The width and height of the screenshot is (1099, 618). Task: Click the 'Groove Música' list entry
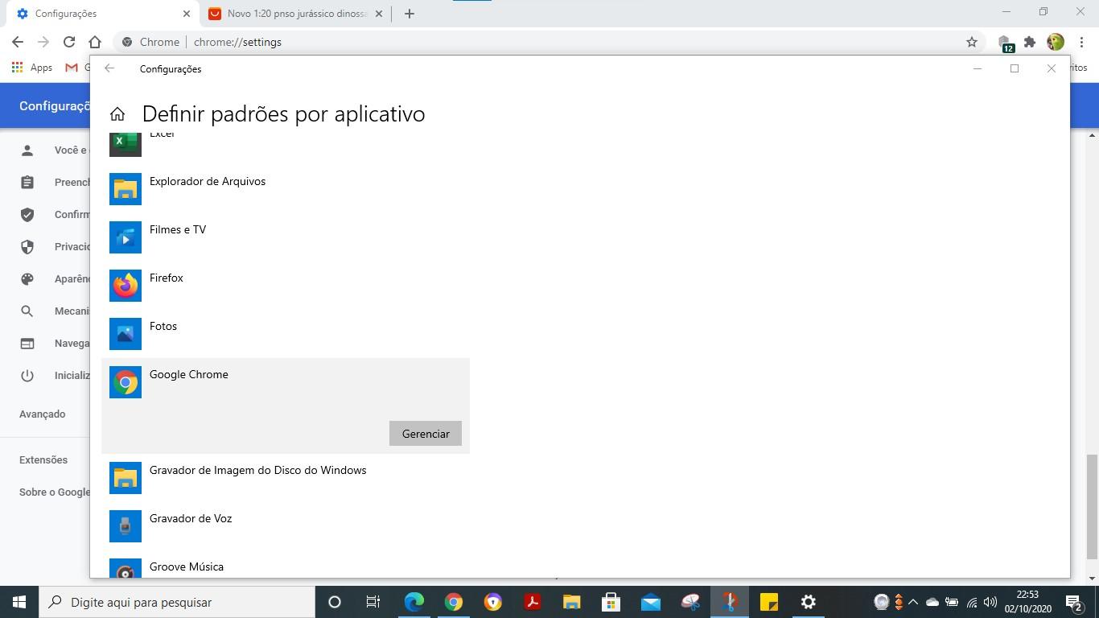[x=286, y=567]
